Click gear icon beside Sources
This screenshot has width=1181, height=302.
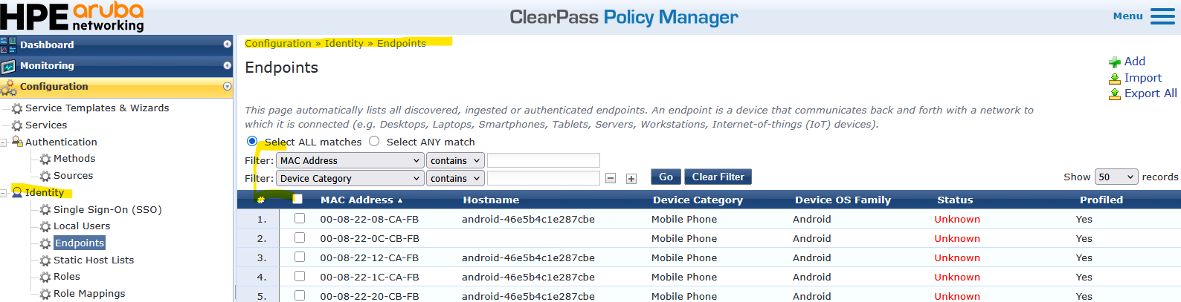point(45,176)
